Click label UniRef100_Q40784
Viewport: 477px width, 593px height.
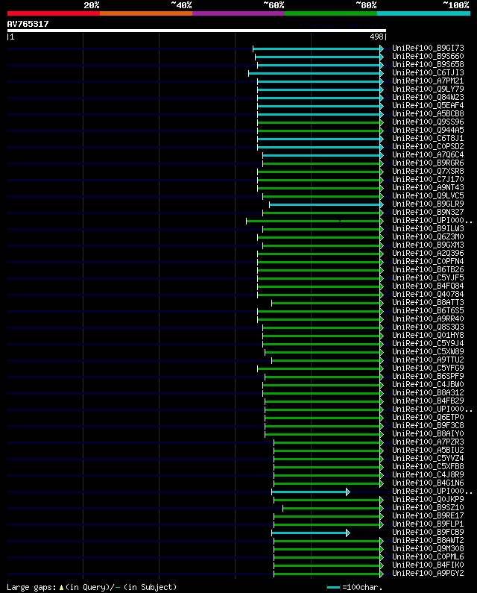point(428,294)
